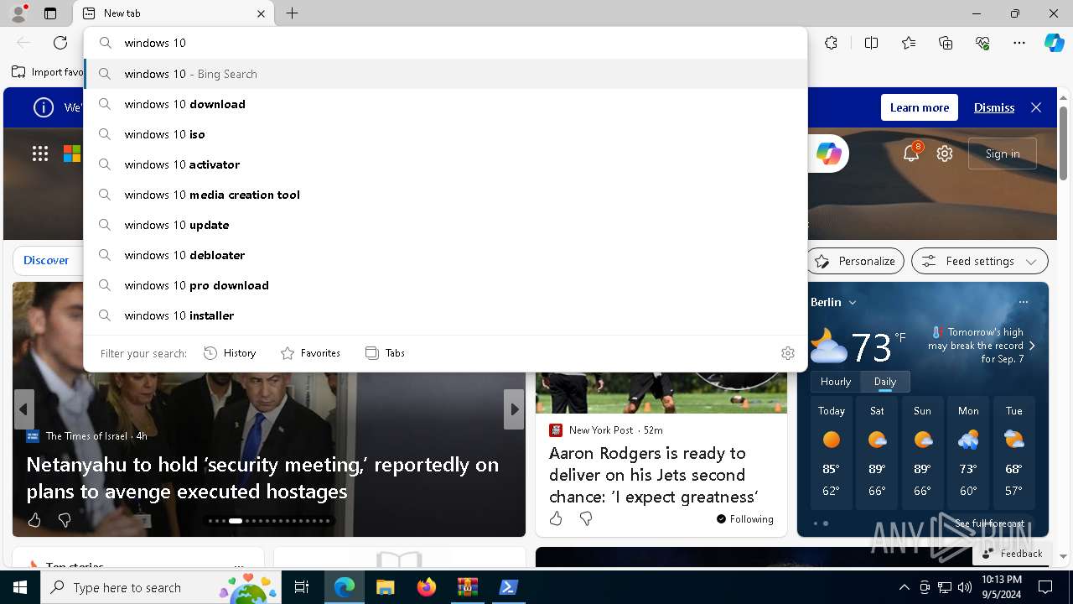Show hidden system tray icons

tap(904, 587)
